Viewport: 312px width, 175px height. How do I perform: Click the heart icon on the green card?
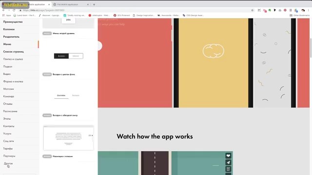pos(228,156)
